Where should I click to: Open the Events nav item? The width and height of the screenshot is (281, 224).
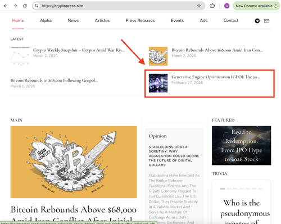tap(177, 20)
